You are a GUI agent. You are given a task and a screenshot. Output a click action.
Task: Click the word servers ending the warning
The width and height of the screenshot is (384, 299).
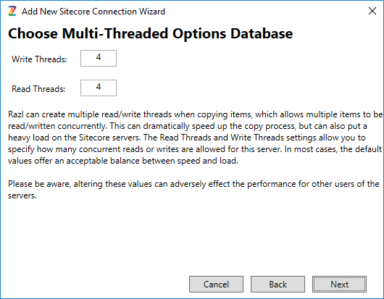coord(22,195)
